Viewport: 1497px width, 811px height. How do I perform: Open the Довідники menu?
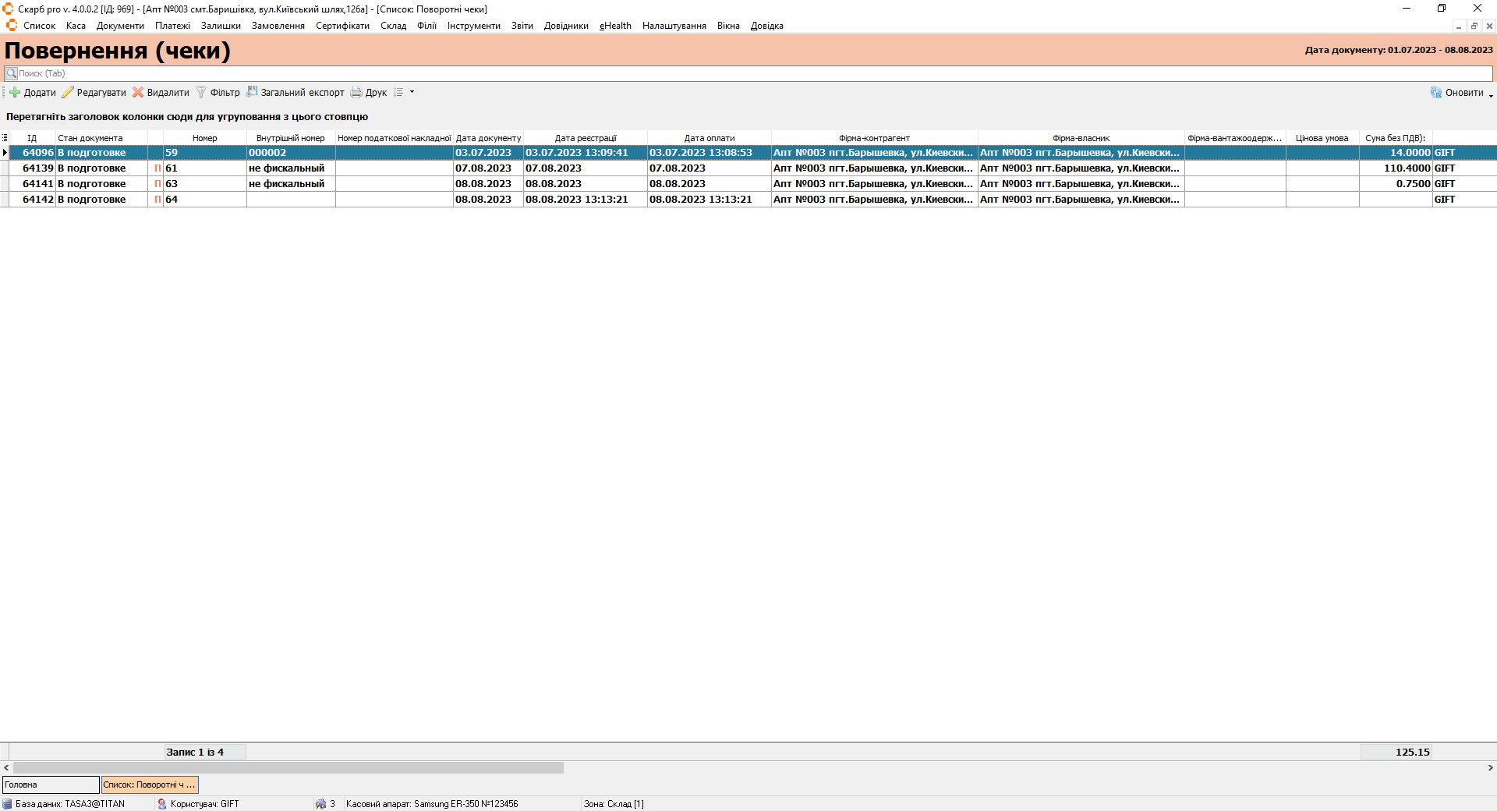(x=566, y=26)
